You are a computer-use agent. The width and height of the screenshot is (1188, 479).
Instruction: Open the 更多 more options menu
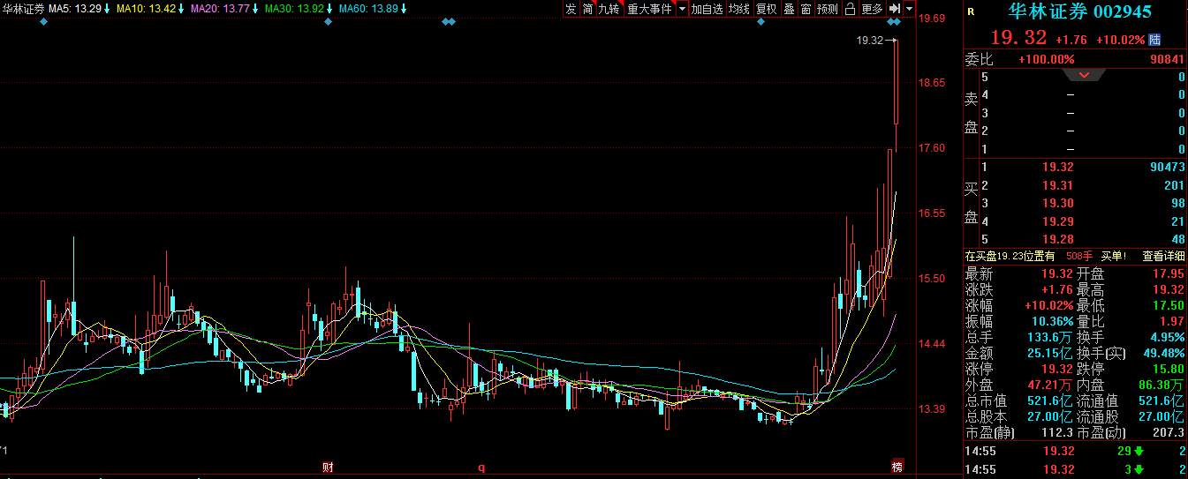872,9
